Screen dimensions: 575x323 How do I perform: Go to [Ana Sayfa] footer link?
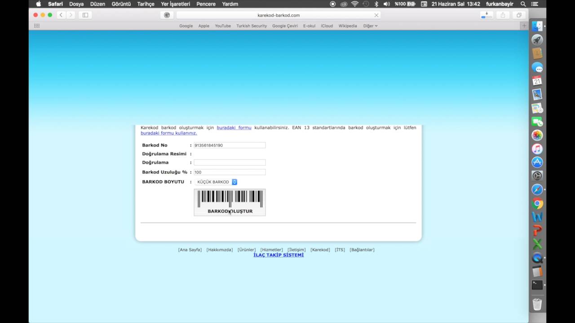190,250
